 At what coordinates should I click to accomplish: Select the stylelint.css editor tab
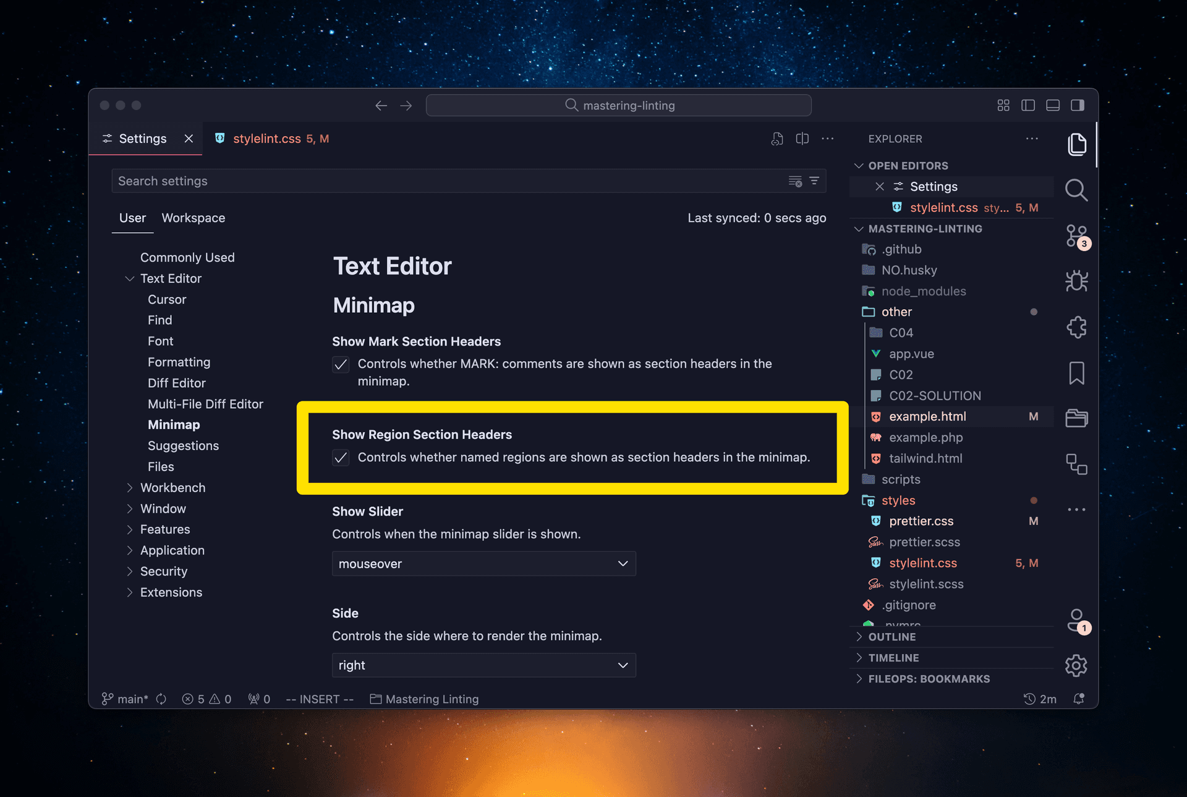coord(268,139)
